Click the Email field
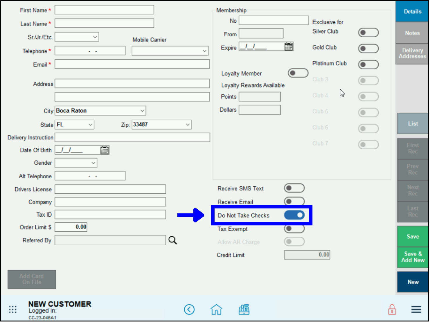The height and width of the screenshot is (322, 430). click(132, 64)
